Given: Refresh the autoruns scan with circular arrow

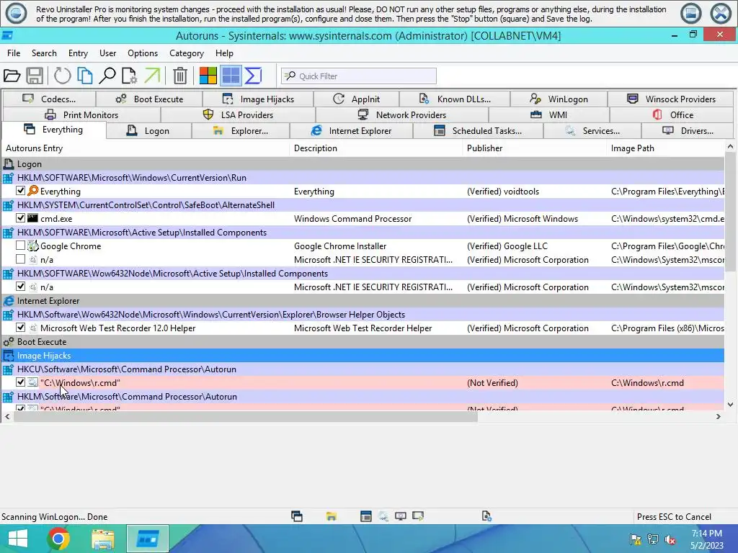Looking at the screenshot, I should (x=62, y=76).
